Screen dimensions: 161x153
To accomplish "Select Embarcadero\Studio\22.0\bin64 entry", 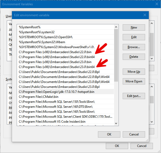I will 65,57.
